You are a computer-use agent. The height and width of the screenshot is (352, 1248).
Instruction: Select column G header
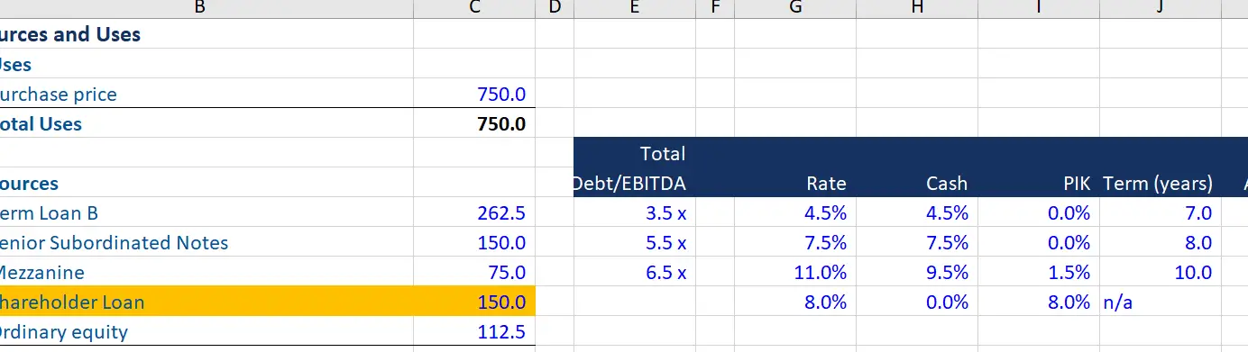point(795,8)
